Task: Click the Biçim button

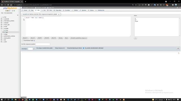Action: (x=66, y=38)
